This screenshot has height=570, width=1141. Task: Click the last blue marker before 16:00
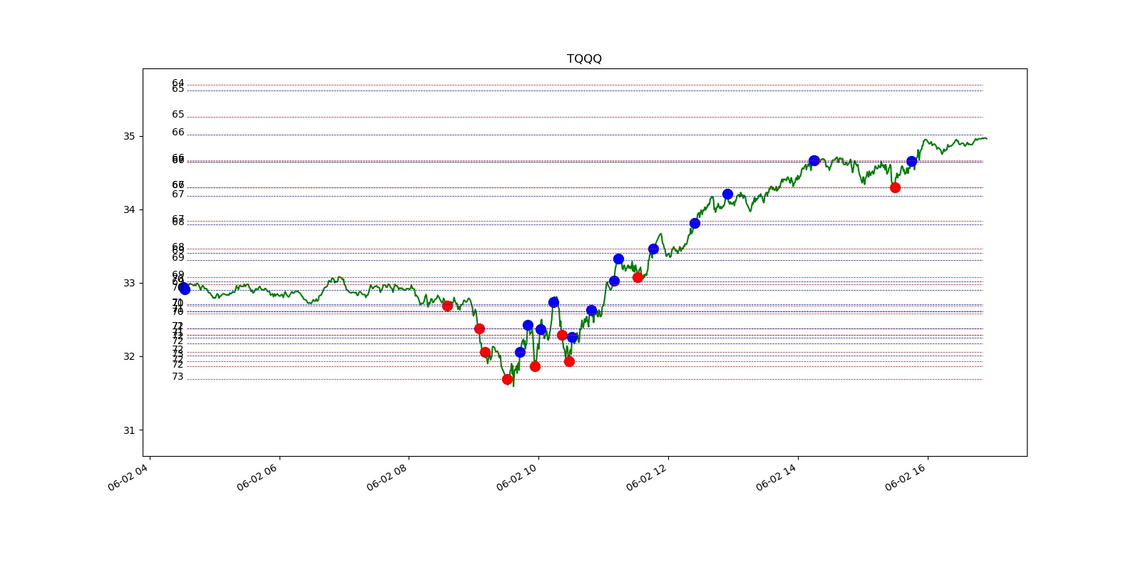tap(911, 161)
